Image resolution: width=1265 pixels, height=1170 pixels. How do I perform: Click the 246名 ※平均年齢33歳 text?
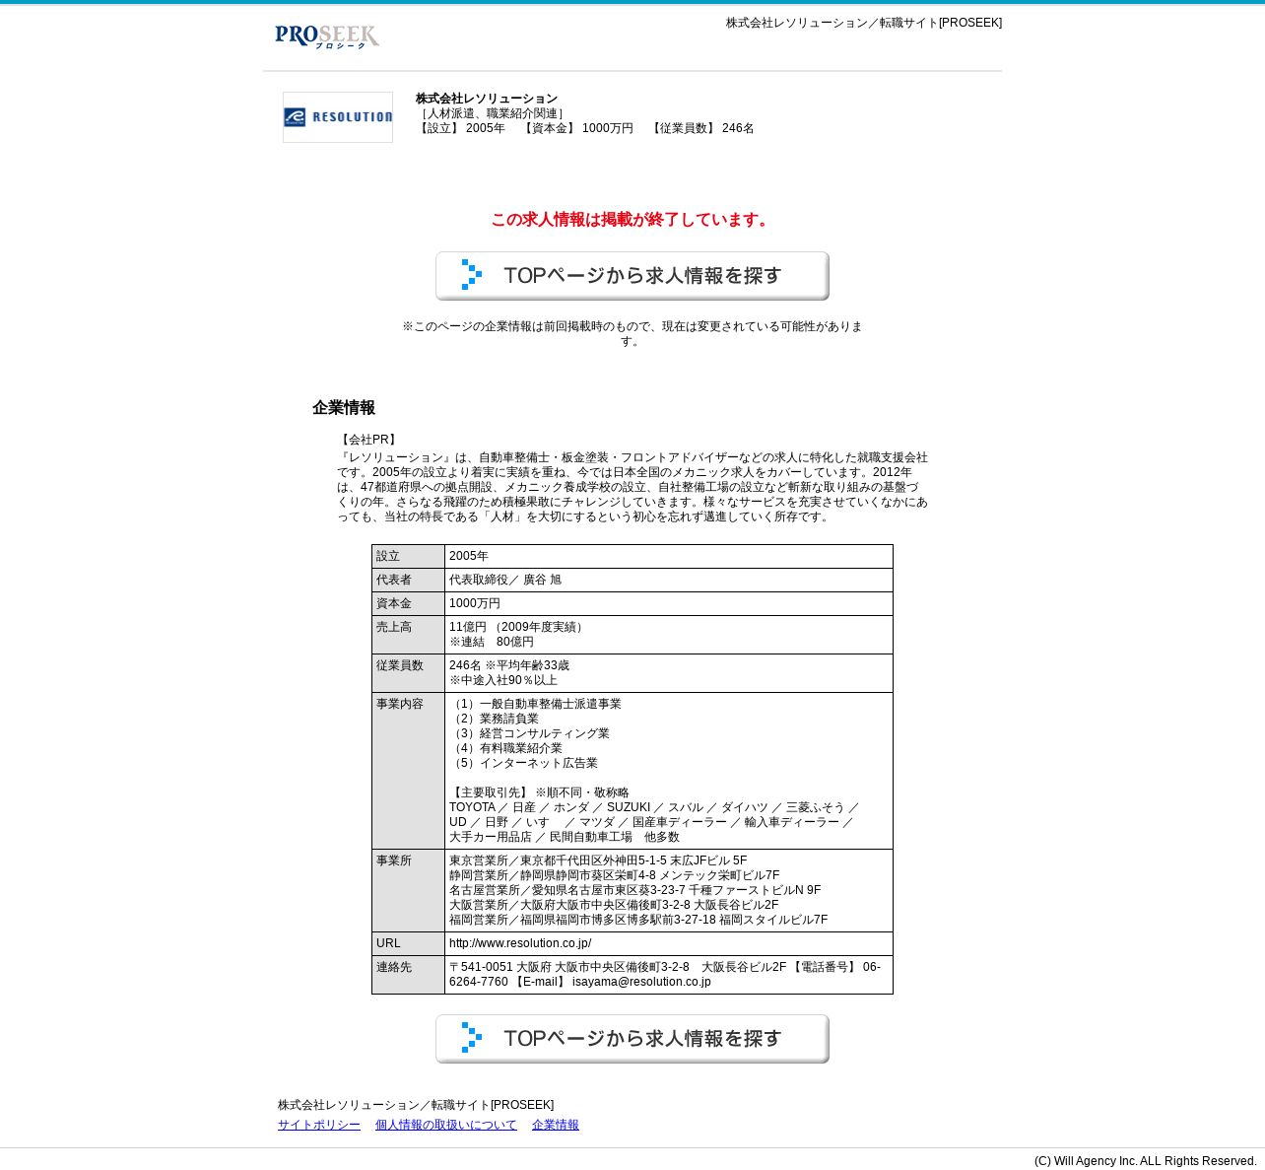pos(509,665)
